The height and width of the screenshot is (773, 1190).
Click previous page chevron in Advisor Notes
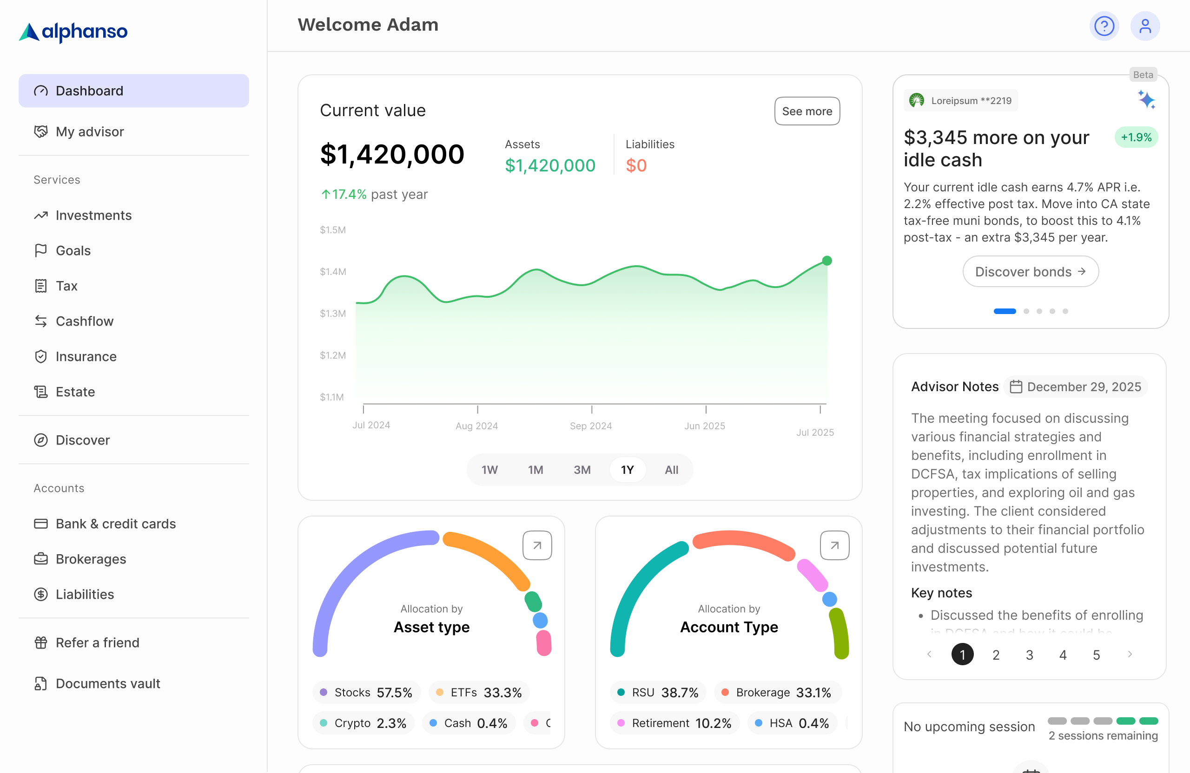pyautogui.click(x=929, y=654)
